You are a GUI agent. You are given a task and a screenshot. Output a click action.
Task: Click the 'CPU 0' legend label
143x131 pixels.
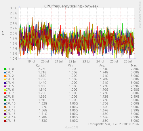[x=10, y=69]
